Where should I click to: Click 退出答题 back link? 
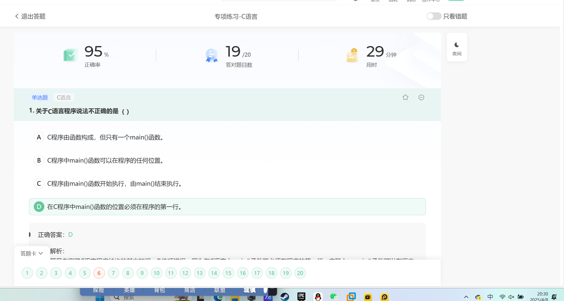(x=30, y=16)
